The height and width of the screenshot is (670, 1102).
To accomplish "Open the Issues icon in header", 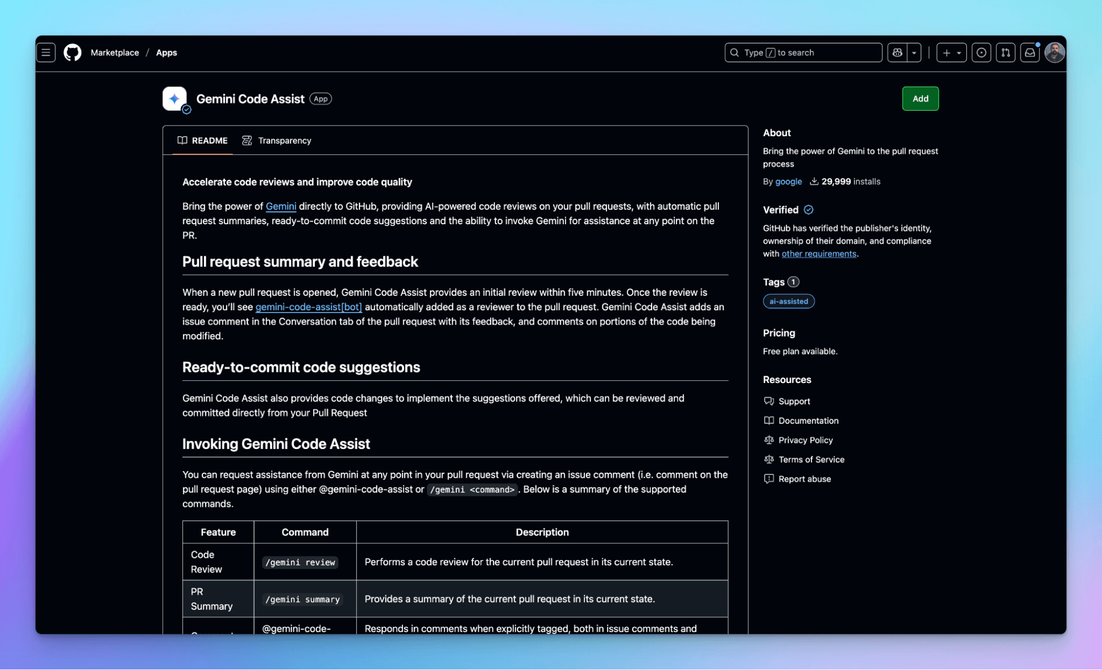I will (981, 53).
